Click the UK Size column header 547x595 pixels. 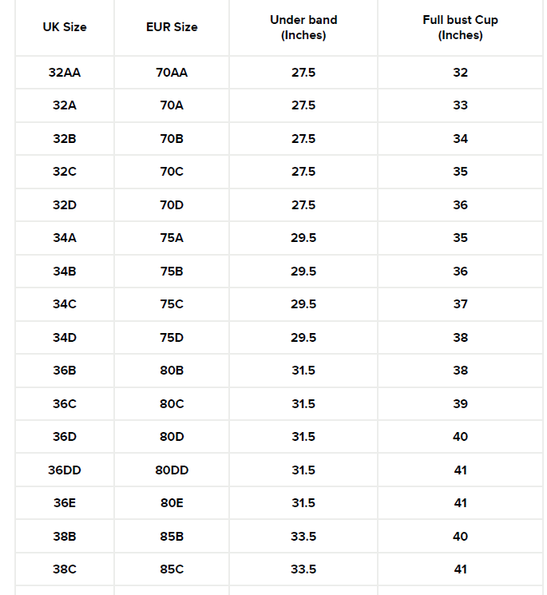[65, 27]
